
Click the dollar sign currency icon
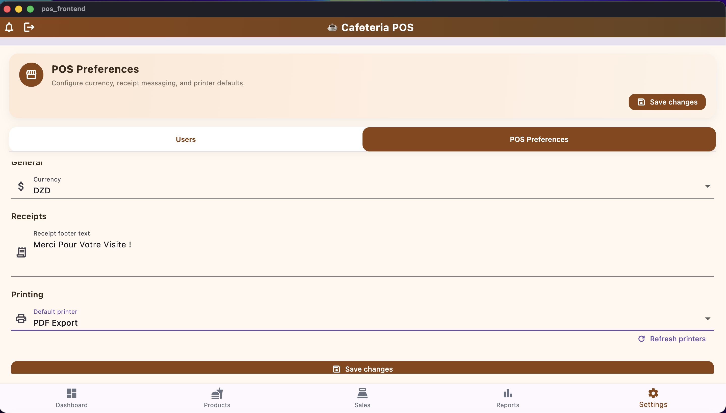(x=21, y=186)
